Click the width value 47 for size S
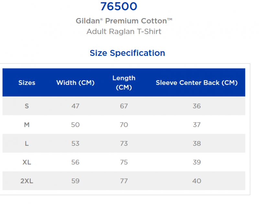The image size is (259, 211). pos(75,106)
